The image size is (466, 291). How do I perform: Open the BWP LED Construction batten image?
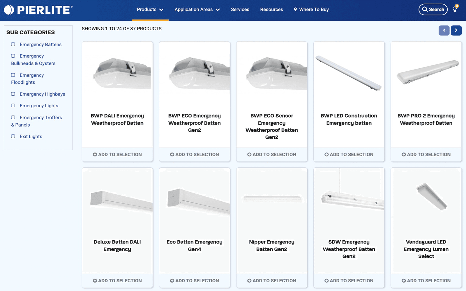click(x=349, y=73)
